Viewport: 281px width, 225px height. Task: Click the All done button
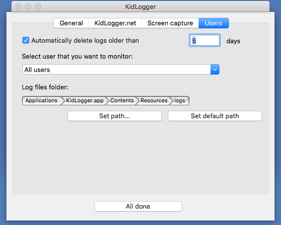(x=138, y=206)
